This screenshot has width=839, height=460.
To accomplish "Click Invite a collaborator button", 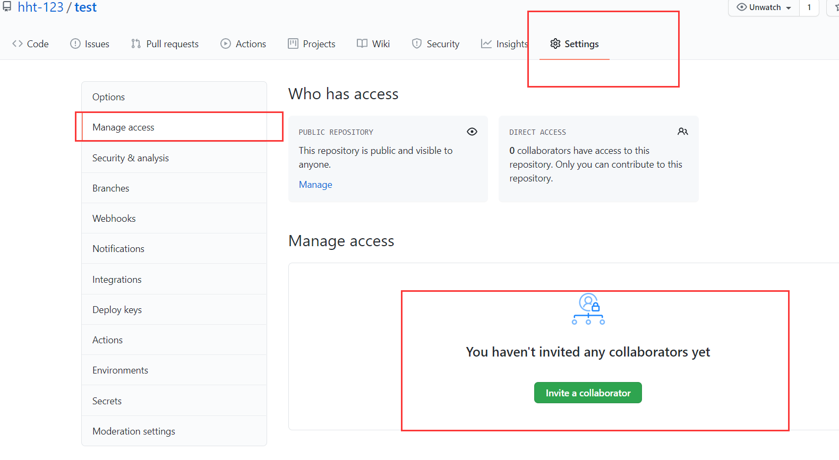I will (x=588, y=393).
